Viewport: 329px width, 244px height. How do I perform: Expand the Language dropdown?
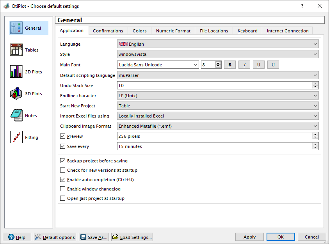pos(218,44)
